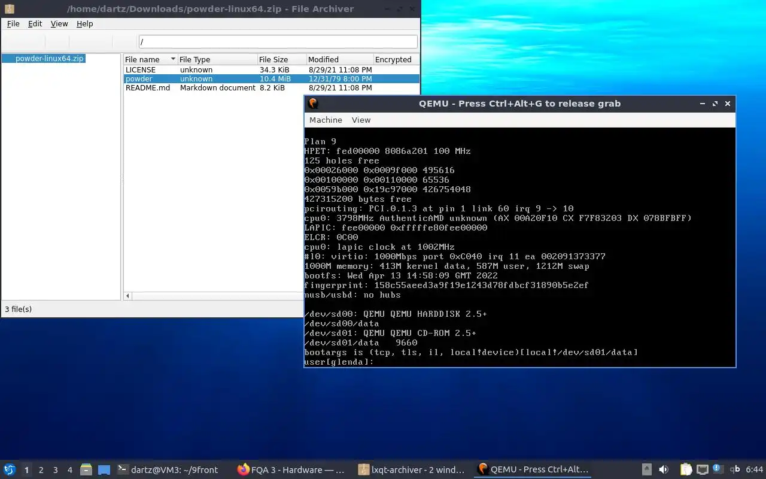Switch to virtual desktop 4
Image resolution: width=766 pixels, height=479 pixels.
click(70, 470)
